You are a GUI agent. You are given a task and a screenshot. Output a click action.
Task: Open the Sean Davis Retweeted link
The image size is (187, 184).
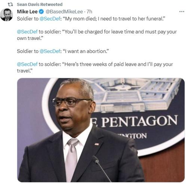point(40,4)
